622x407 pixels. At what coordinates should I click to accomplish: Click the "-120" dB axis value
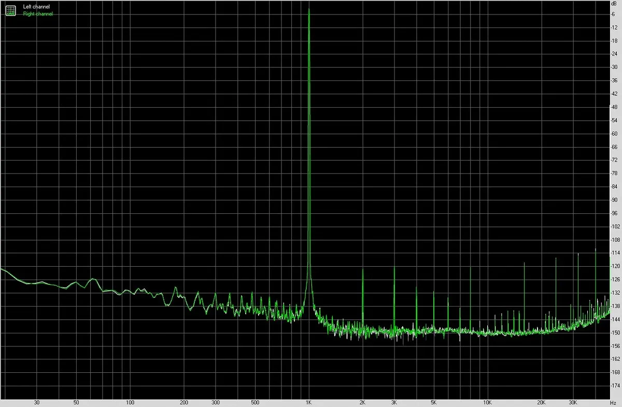pos(614,266)
